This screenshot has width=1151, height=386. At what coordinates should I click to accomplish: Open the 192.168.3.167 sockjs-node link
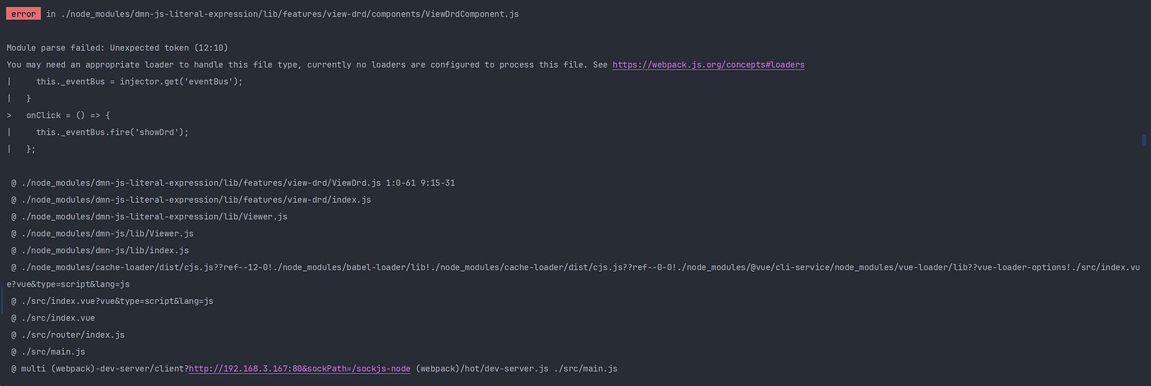pyautogui.click(x=299, y=369)
